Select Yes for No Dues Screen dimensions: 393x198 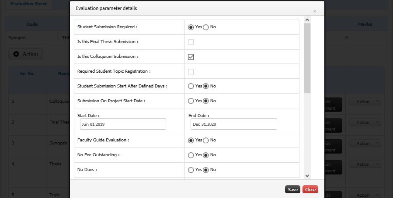click(191, 170)
